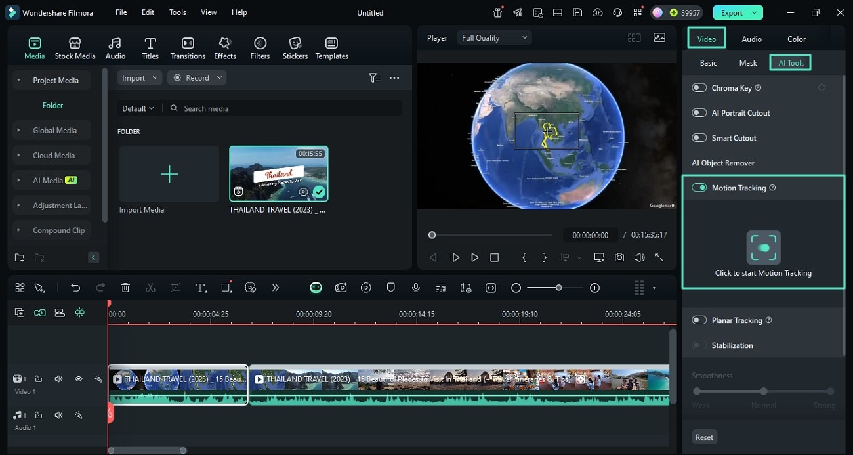Zoom in the timeline with plus icon
Screen dimensions: 853x455
(x=594, y=288)
